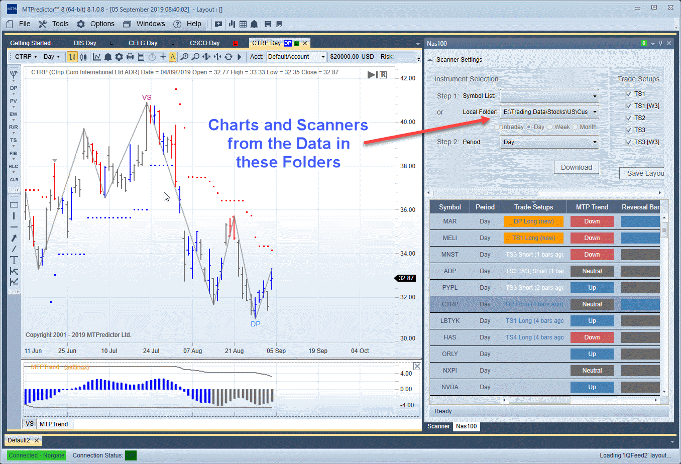Open the Symbol List dropdown

tap(549, 96)
